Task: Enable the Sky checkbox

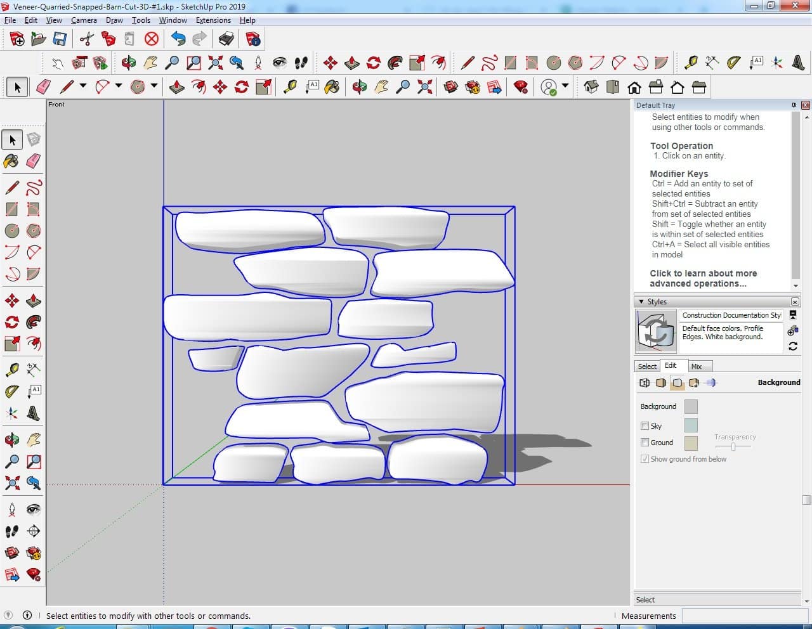Action: 645,426
